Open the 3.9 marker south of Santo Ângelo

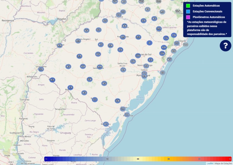[79, 56]
